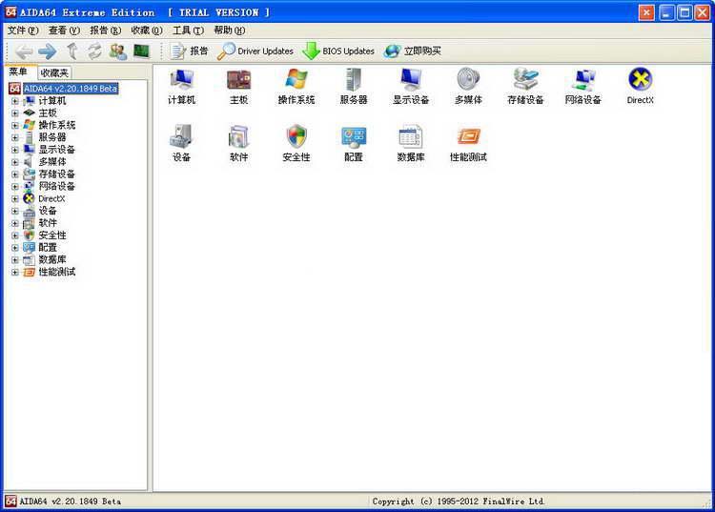The width and height of the screenshot is (715, 512).
Task: Switch to the 收藏夹 tab
Action: point(54,72)
